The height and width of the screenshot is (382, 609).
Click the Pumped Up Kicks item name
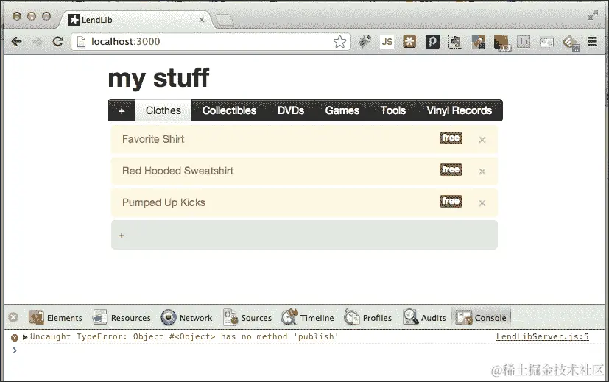pyautogui.click(x=163, y=202)
